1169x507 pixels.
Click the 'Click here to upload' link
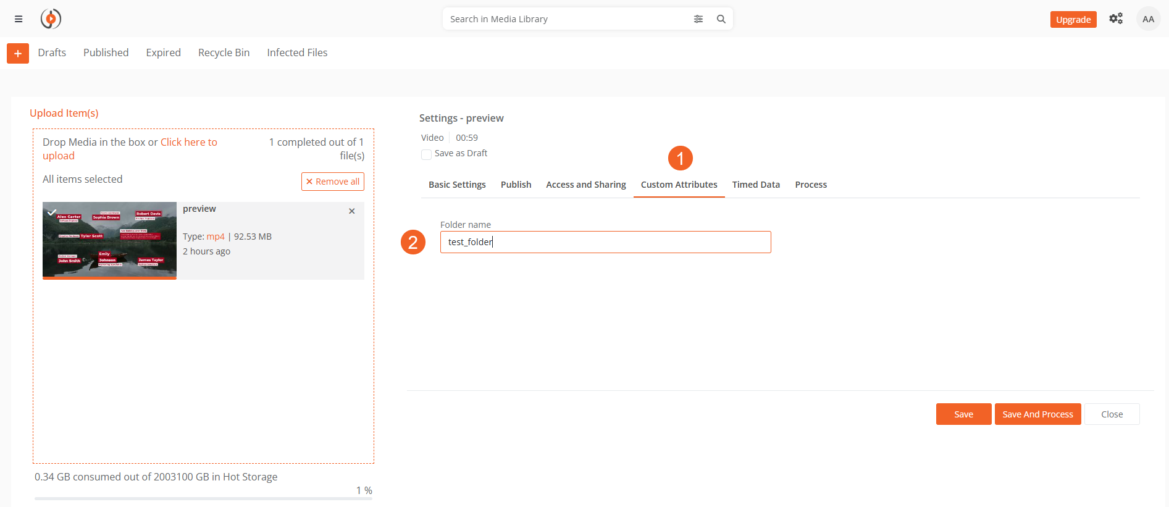point(188,143)
